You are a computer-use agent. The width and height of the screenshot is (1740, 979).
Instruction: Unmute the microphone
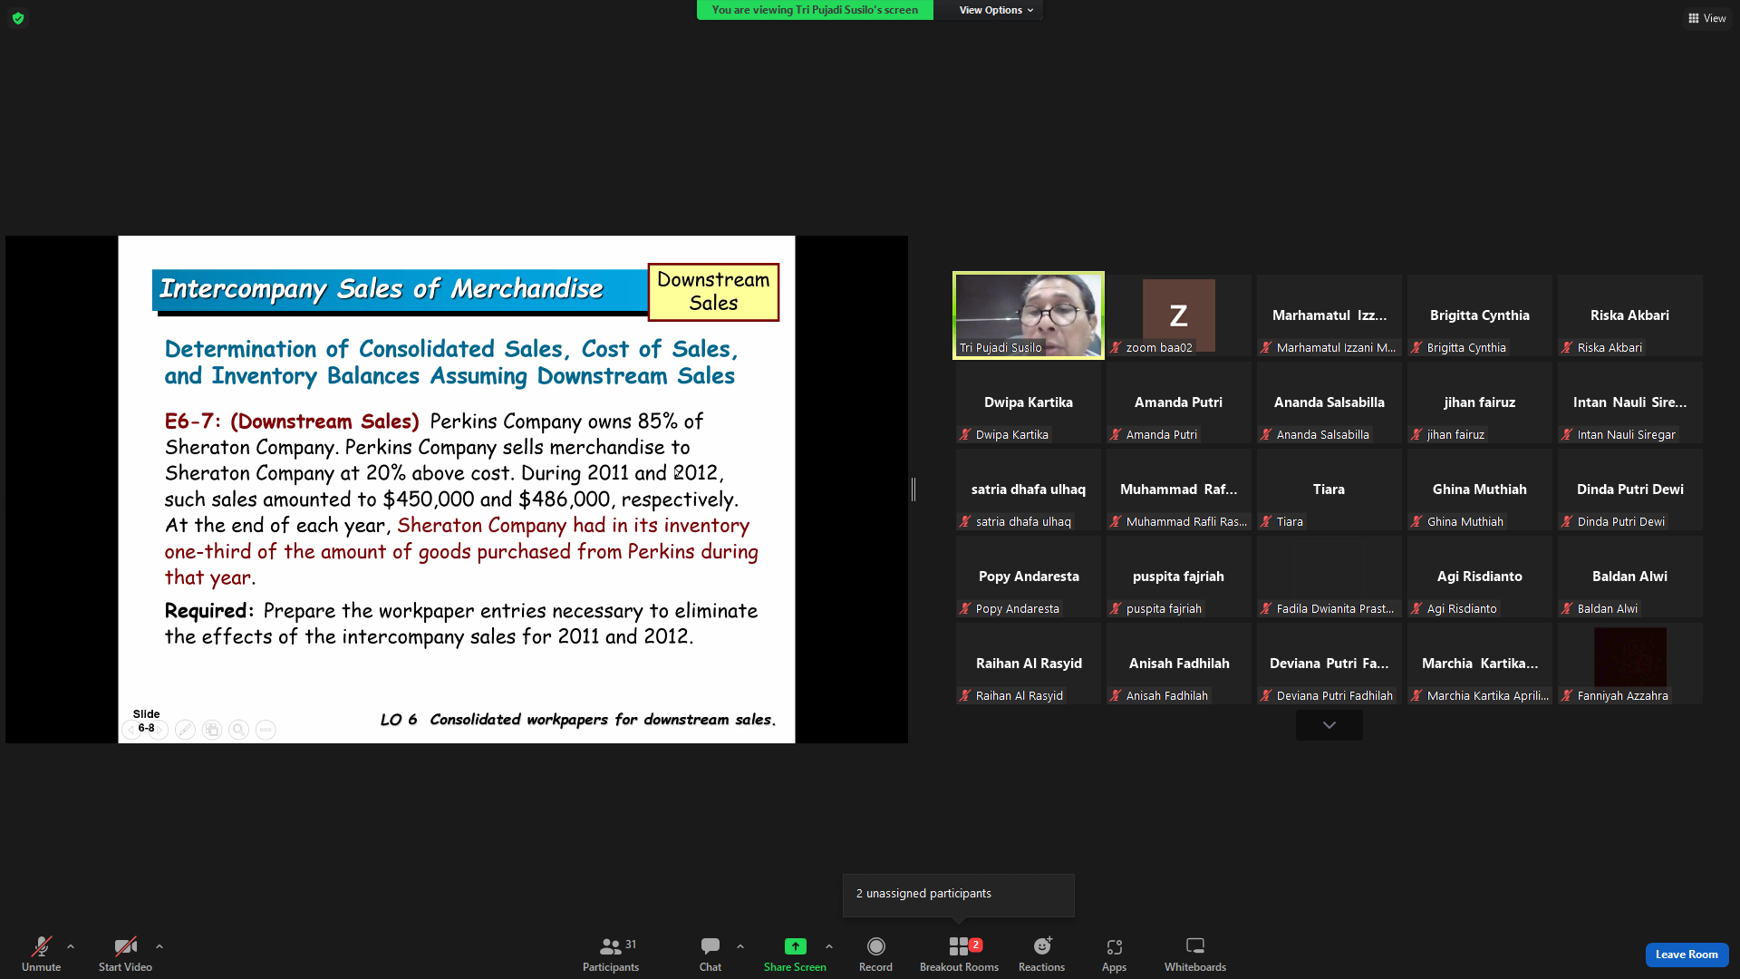pos(41,955)
